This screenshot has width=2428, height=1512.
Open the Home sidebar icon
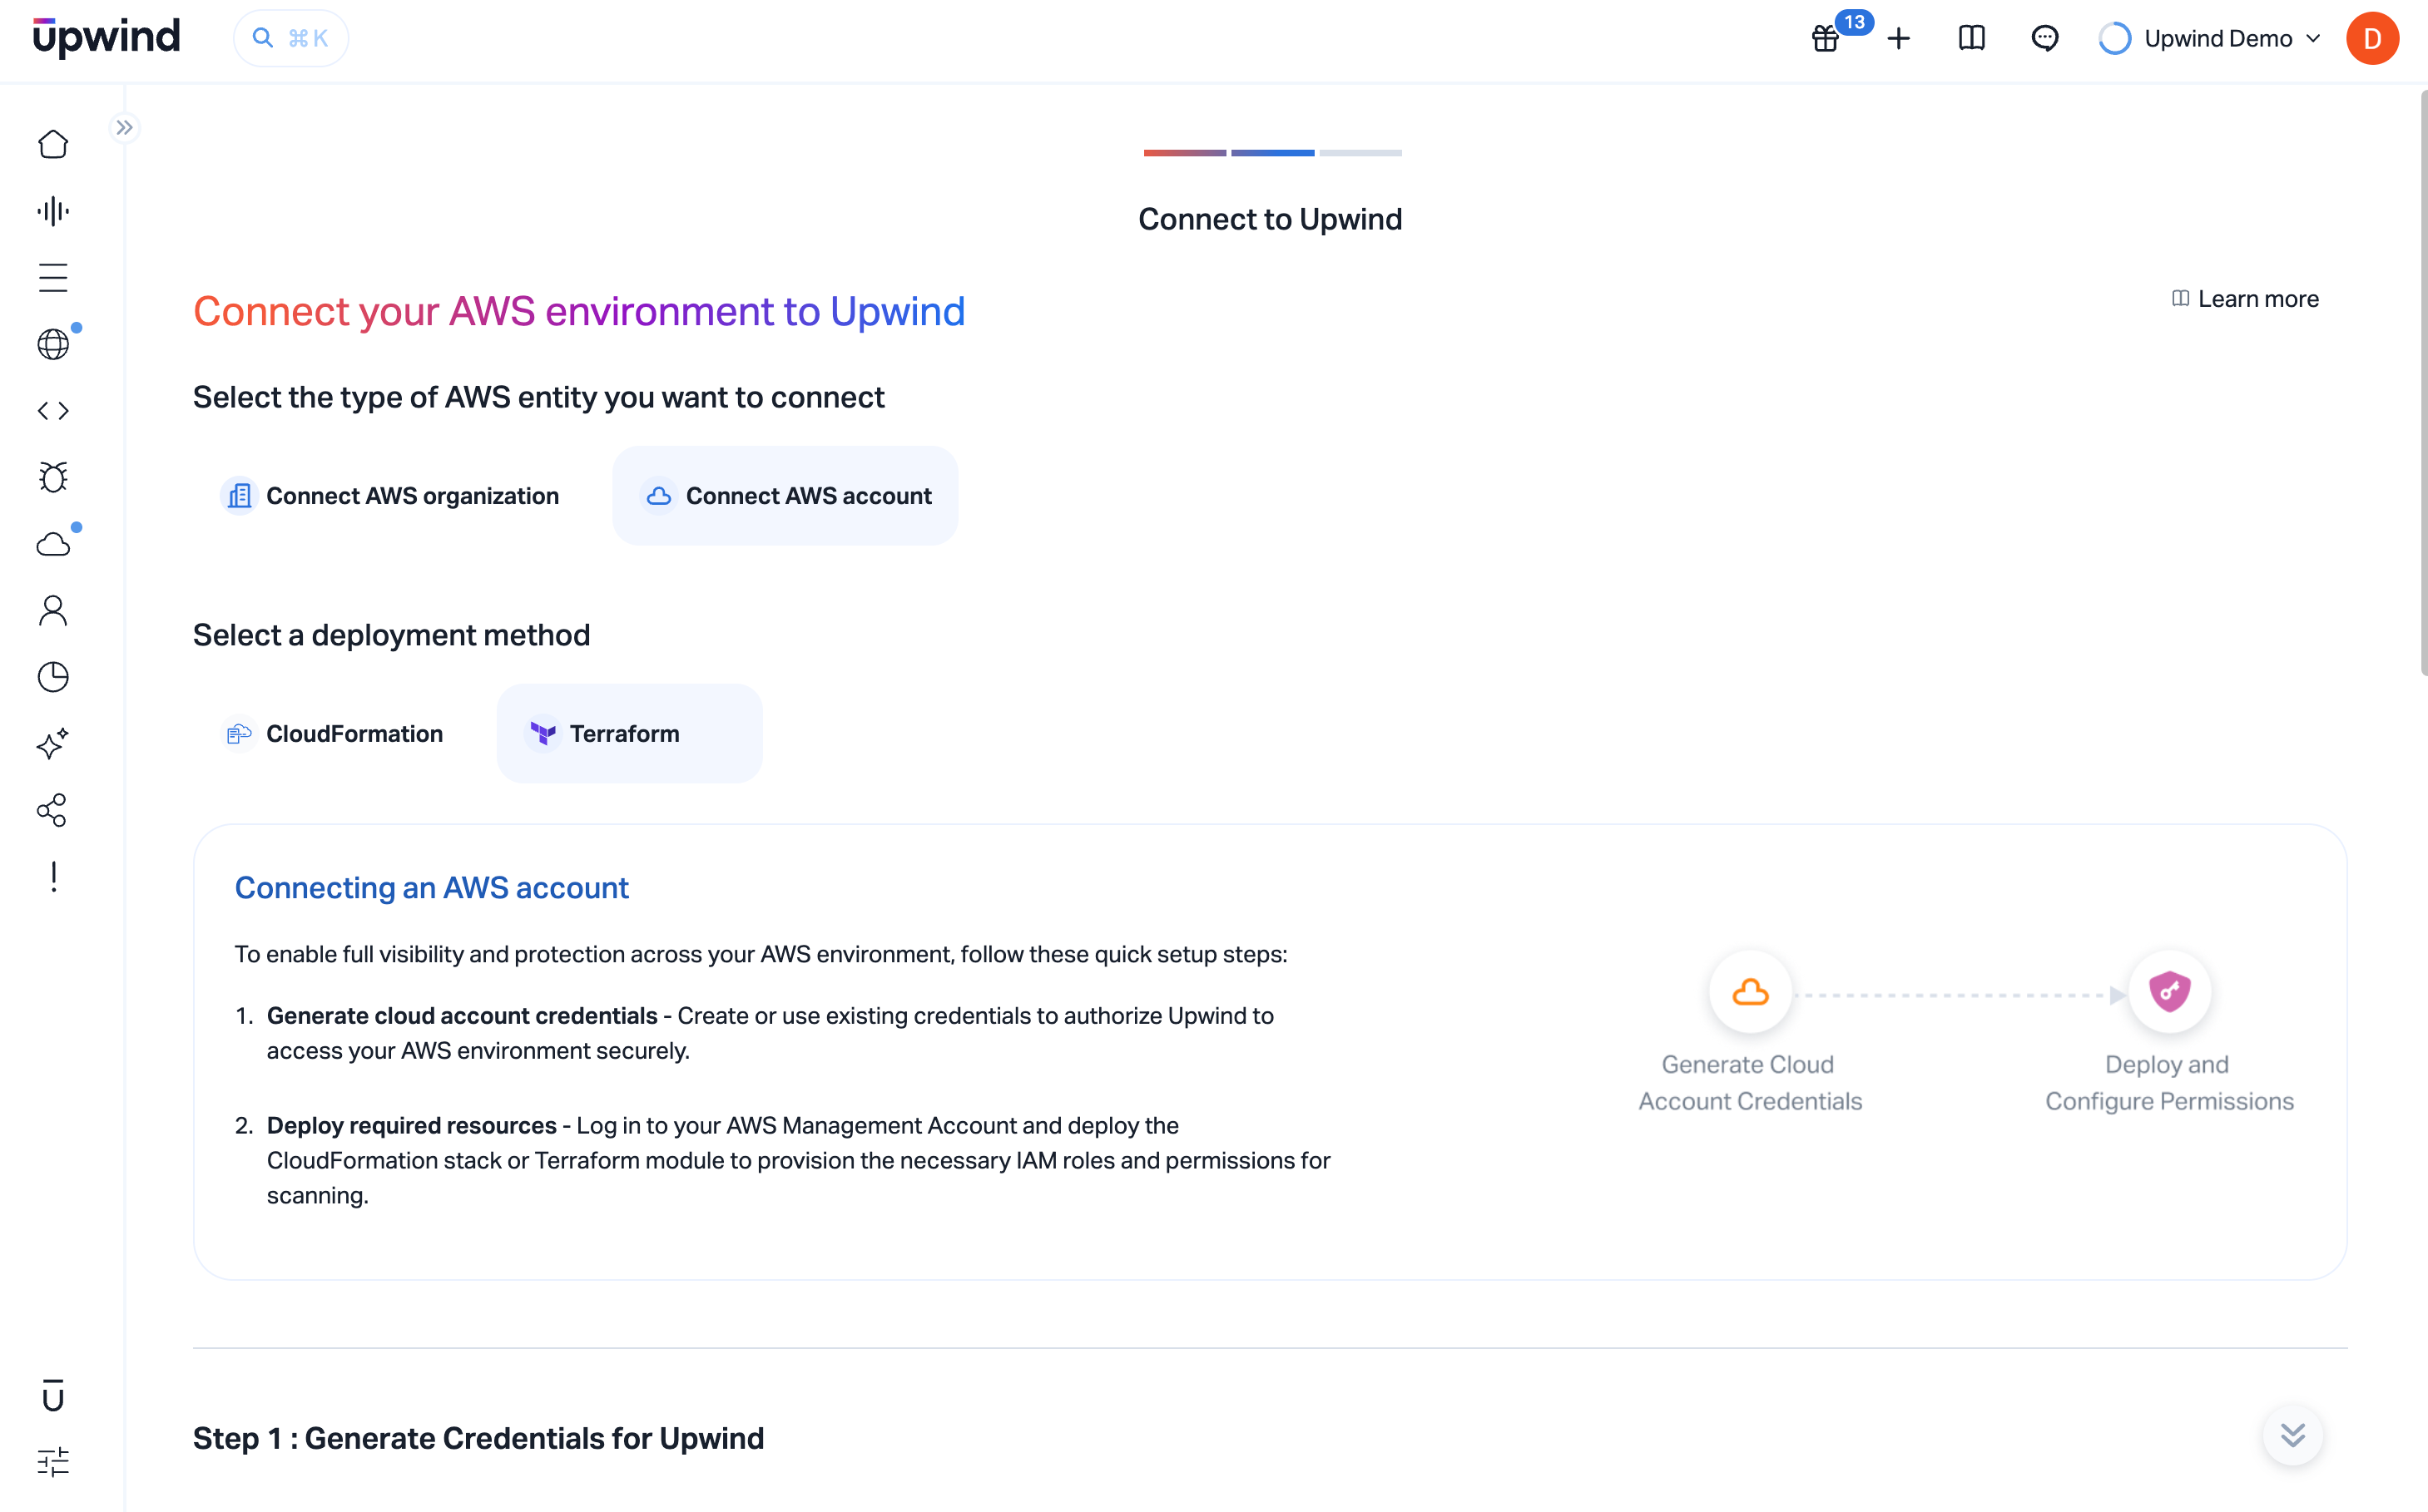point(53,144)
